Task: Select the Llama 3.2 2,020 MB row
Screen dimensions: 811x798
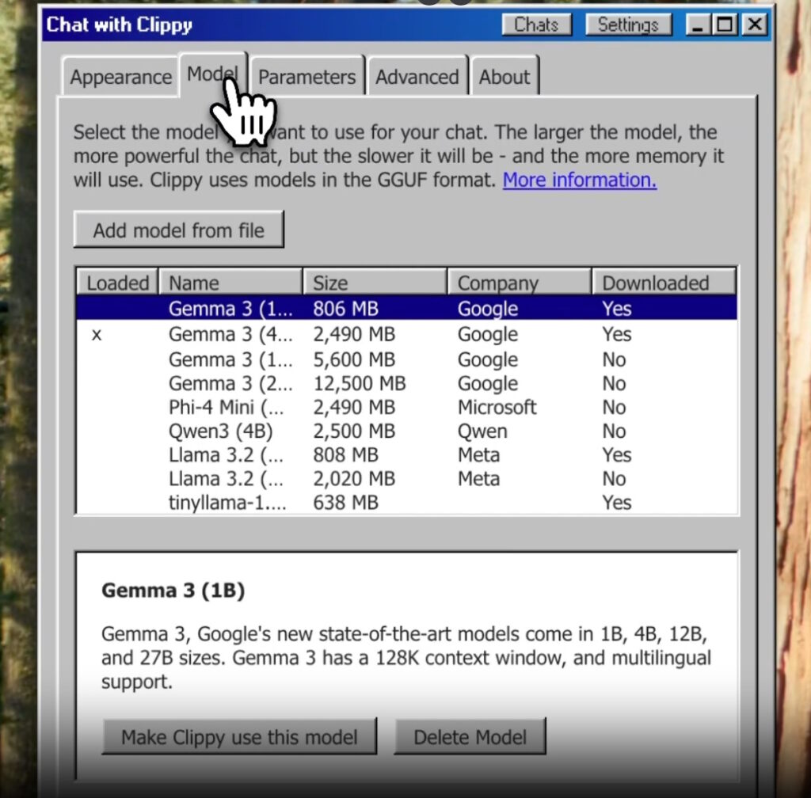Action: tap(406, 478)
